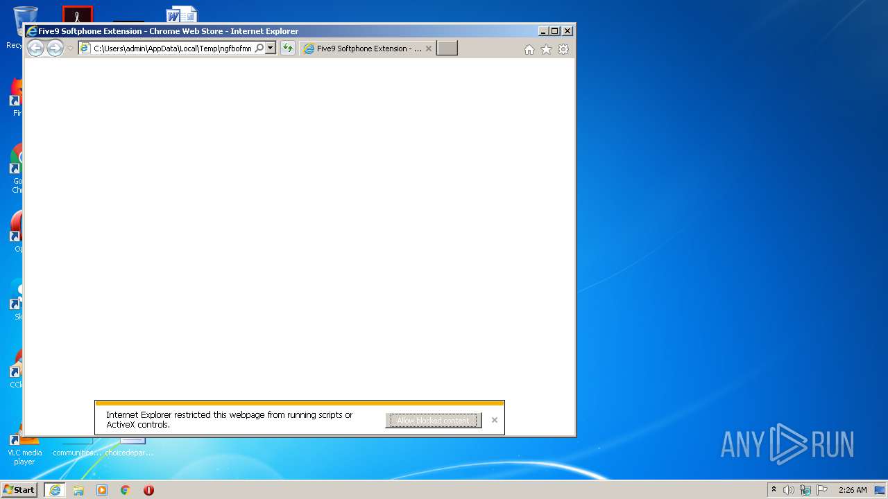The width and height of the screenshot is (888, 499).
Task: Open the Windows Start menu
Action: 19,490
